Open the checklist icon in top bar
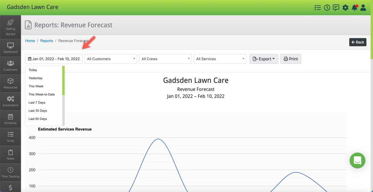Image resolution: width=373 pixels, height=192 pixels. tap(318, 8)
